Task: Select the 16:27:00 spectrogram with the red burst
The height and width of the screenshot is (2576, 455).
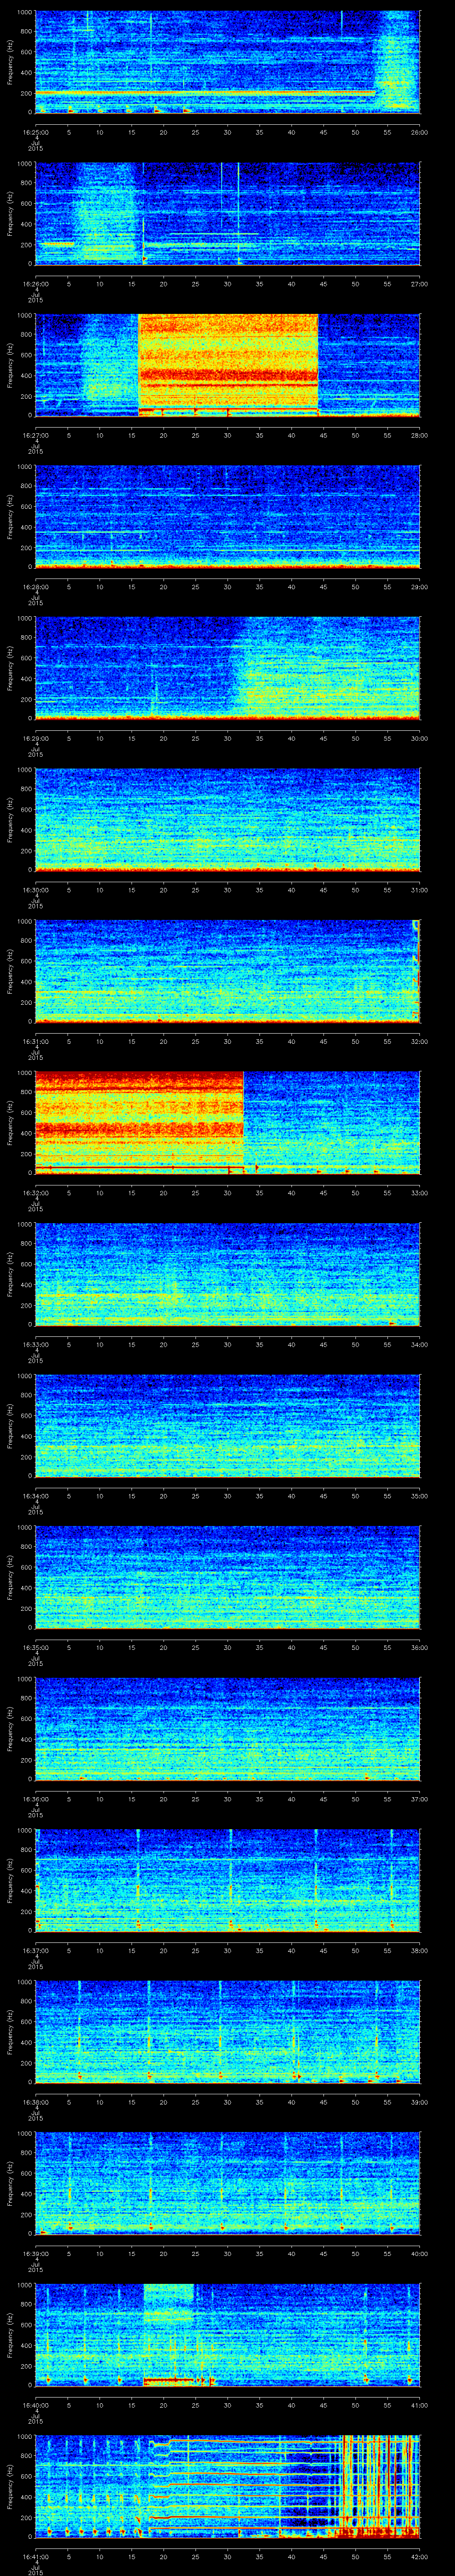Action: [227, 365]
